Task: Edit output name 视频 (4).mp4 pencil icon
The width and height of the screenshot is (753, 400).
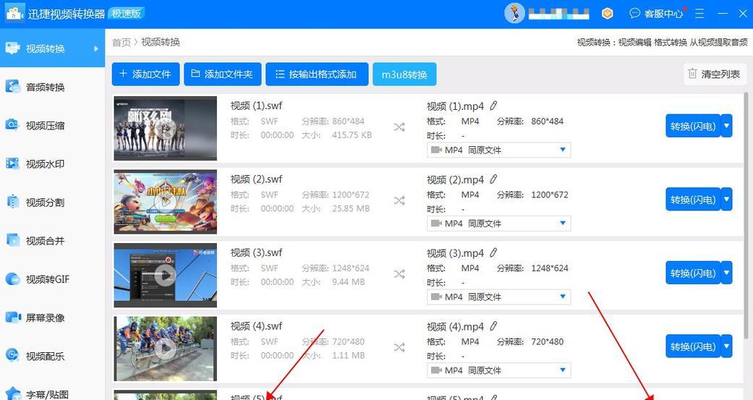Action: (x=493, y=326)
